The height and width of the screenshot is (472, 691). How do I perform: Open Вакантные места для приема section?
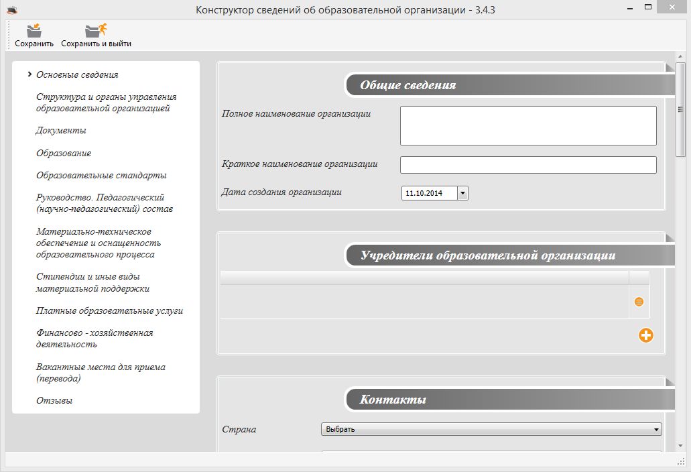coord(101,373)
